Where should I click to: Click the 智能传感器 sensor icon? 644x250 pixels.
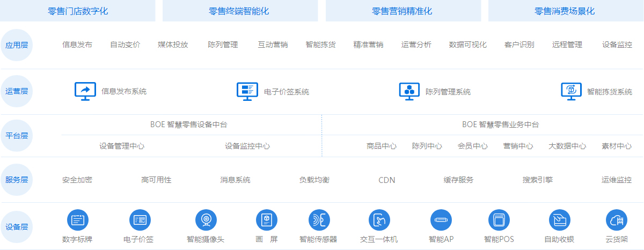pyautogui.click(x=319, y=220)
